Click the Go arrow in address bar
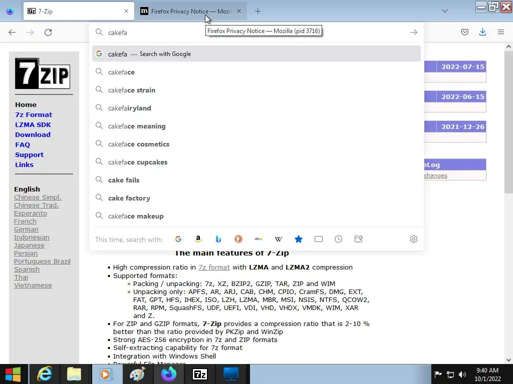 413,32
